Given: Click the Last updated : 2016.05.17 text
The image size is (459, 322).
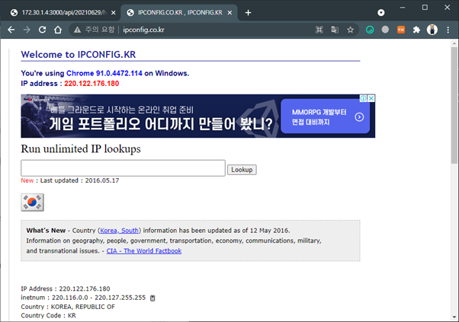Looking at the screenshot, I should pyautogui.click(x=79, y=180).
